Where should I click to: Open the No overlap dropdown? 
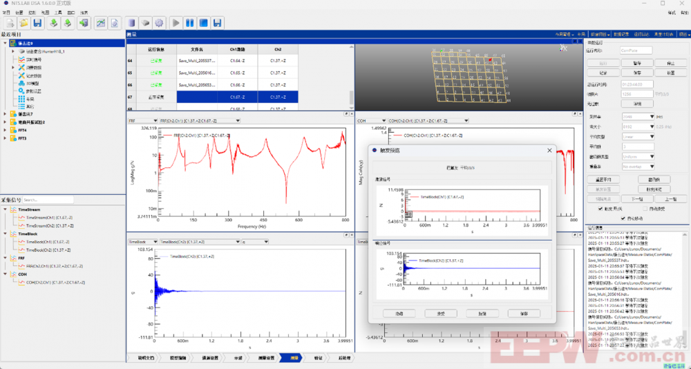click(x=638, y=167)
